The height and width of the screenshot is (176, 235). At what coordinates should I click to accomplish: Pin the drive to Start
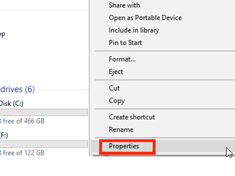125,43
